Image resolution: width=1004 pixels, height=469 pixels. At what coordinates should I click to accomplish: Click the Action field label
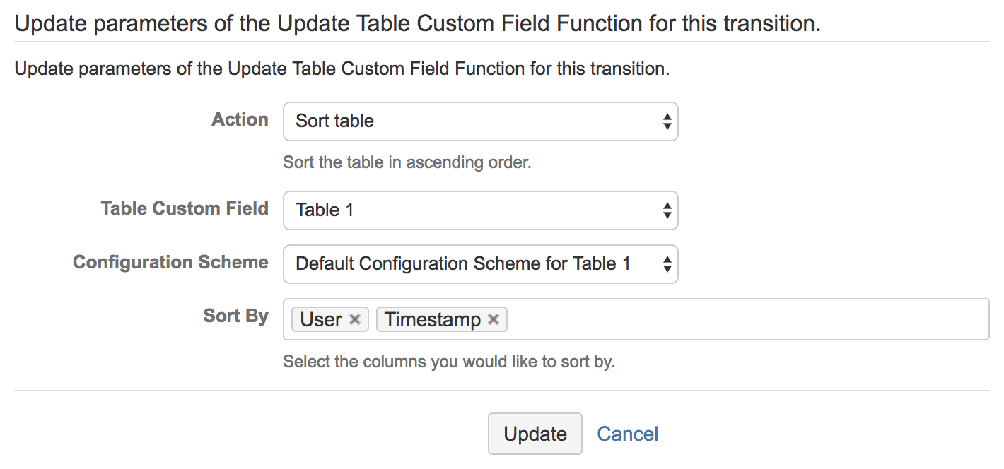click(x=240, y=119)
